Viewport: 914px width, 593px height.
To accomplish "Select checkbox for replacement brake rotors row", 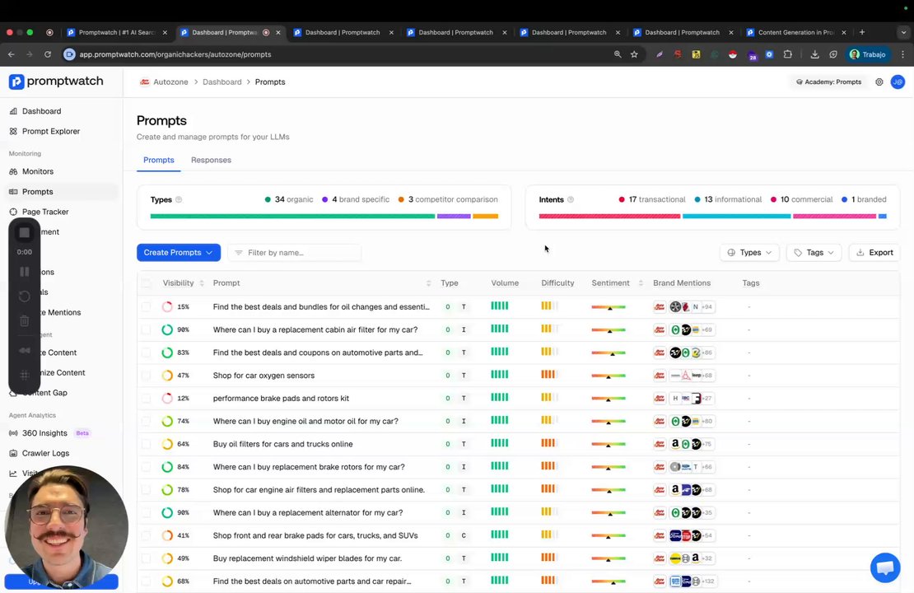I will pos(146,467).
